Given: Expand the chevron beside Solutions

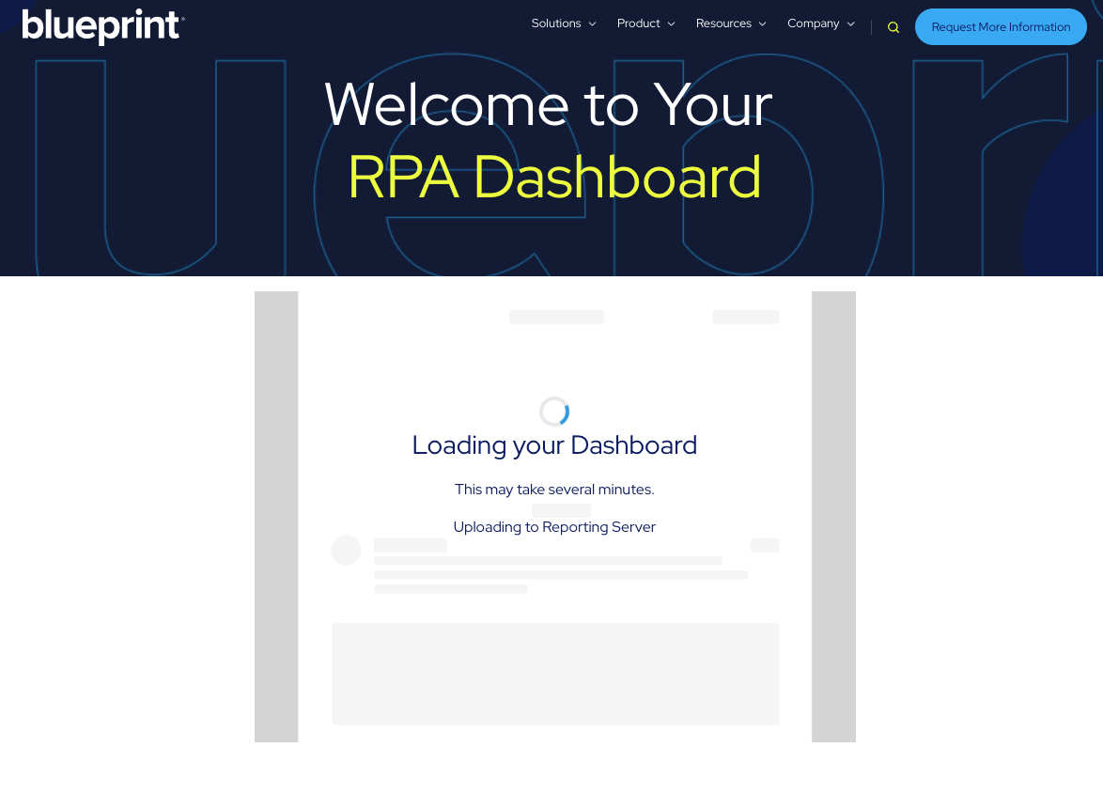Looking at the screenshot, I should (x=593, y=24).
